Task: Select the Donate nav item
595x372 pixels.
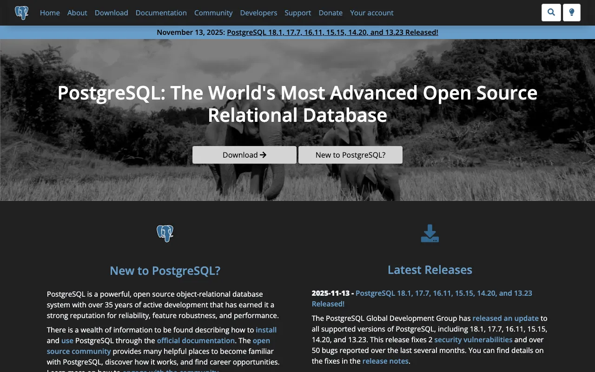Action: (331, 13)
